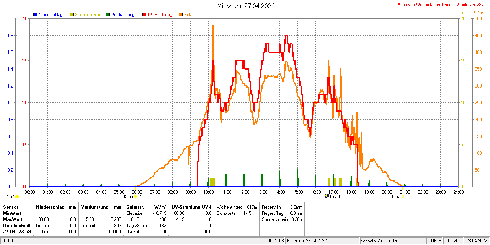Click the Wolkenunterg 617m entry
Viewport: 490px width, 245px height.
pos(237,207)
